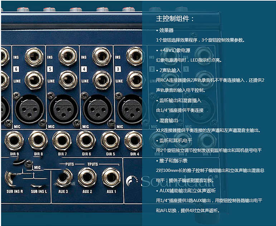
Task: Select the channel 6 LINE input jack
Action: (34, 80)
